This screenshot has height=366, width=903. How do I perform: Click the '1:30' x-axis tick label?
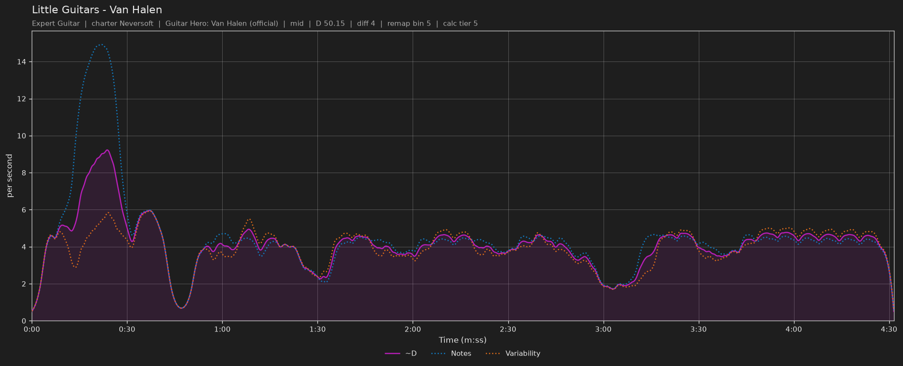317,329
